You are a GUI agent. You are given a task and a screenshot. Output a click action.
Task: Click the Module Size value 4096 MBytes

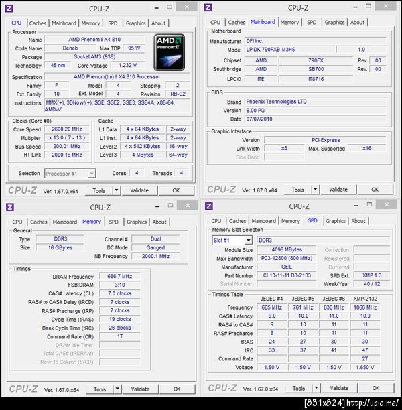pos(287,249)
